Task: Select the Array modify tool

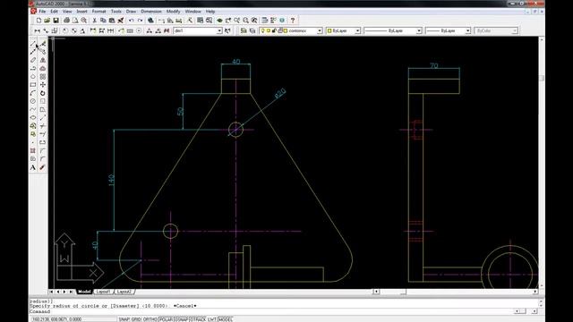Action: pos(43,77)
